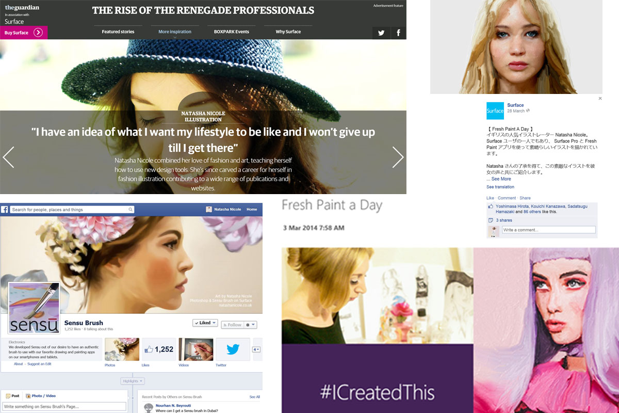Image resolution: width=619 pixels, height=413 pixels.
Task: Close the Surface post with the X
Action: coord(600,98)
